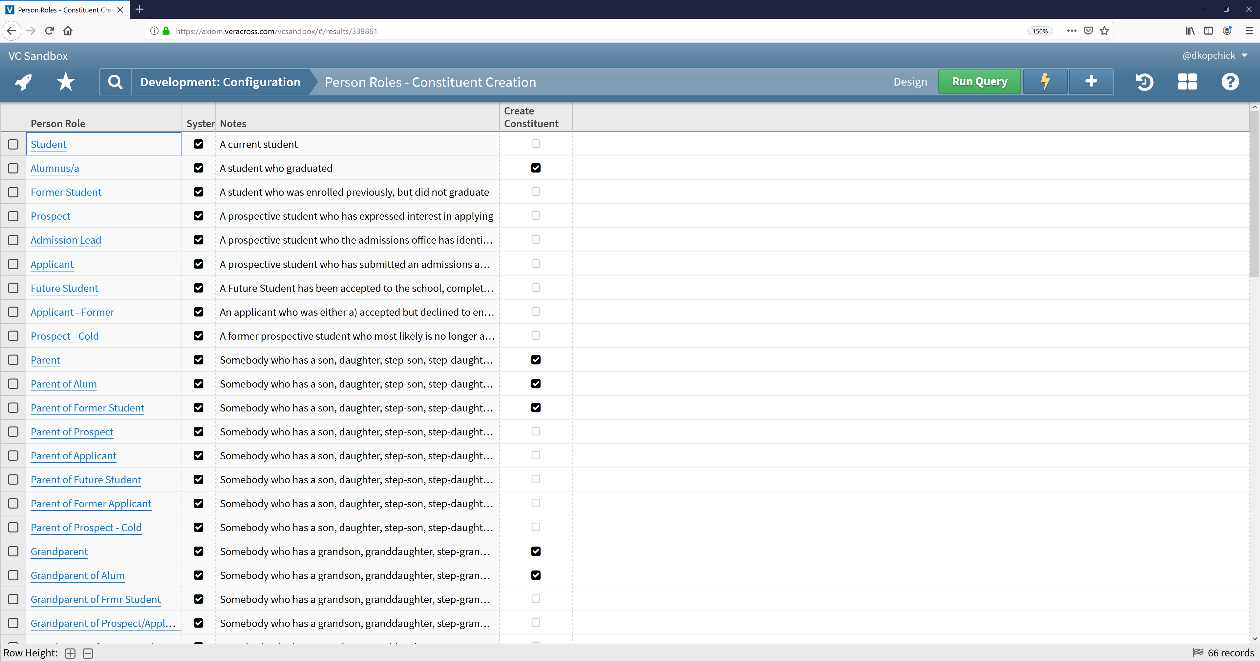This screenshot has width=1260, height=661.
Task: Open the four-square homepage grid icon
Action: point(1187,82)
